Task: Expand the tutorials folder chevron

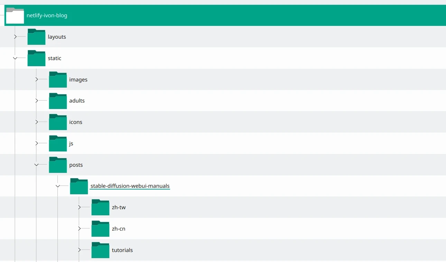Action: 80,250
